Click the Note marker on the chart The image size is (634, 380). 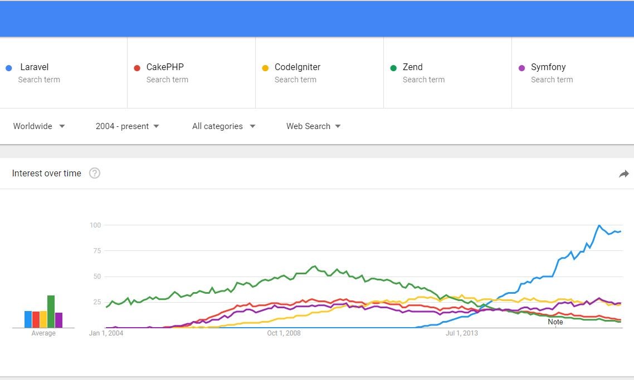pyautogui.click(x=555, y=322)
